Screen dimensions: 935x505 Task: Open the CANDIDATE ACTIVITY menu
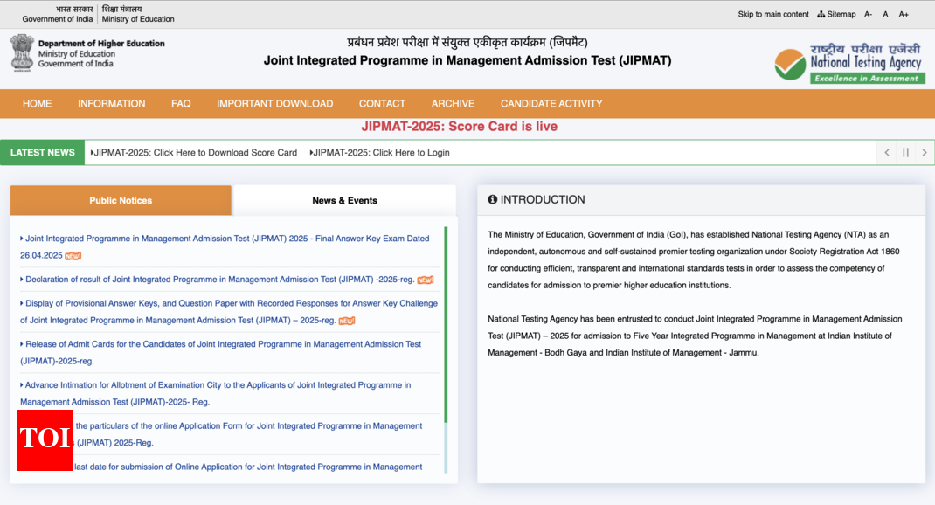tap(551, 103)
